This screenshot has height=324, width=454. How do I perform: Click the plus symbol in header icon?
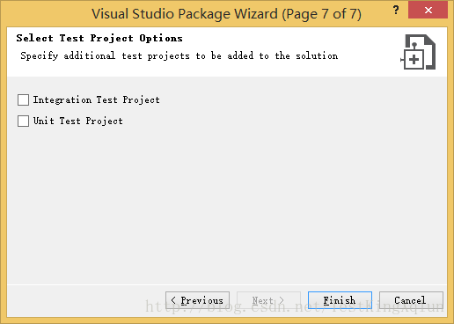[x=414, y=60]
